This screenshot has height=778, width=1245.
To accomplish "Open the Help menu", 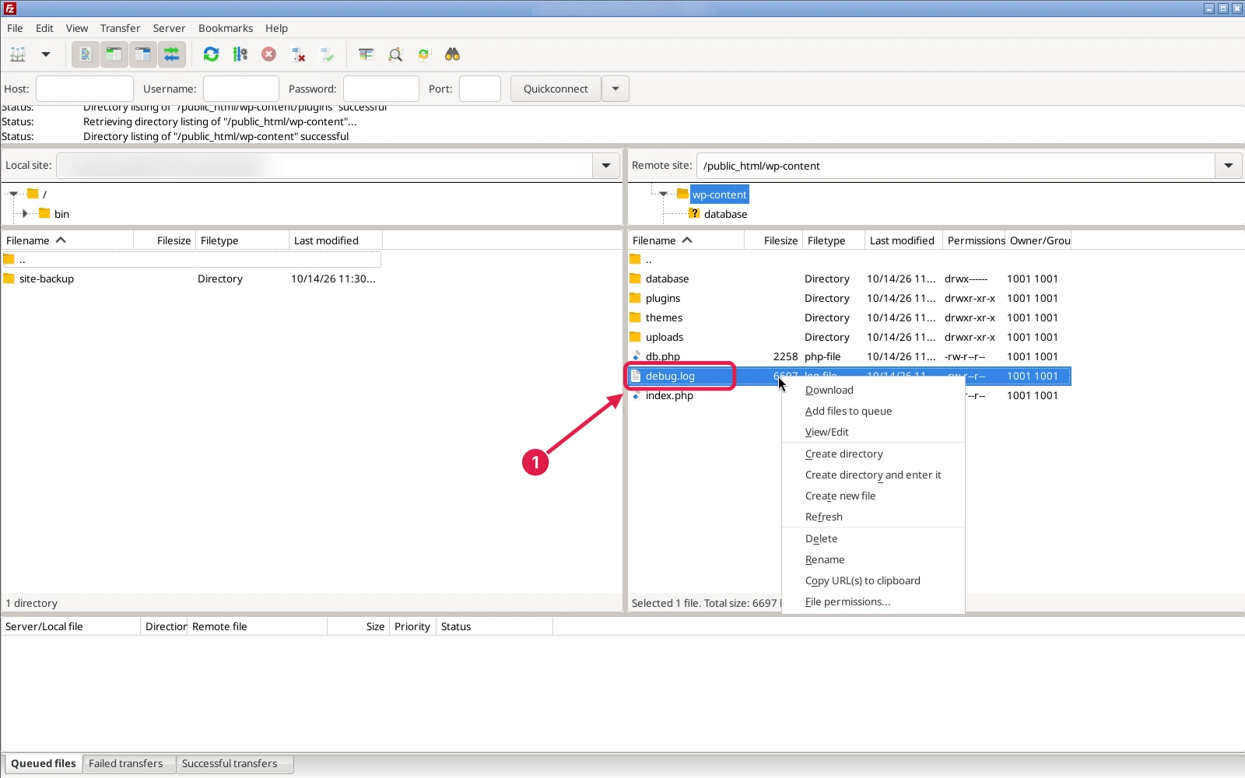I will click(276, 28).
